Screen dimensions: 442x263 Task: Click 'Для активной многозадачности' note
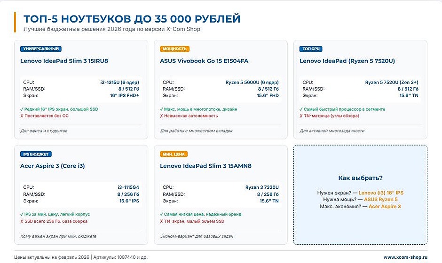click(332, 131)
